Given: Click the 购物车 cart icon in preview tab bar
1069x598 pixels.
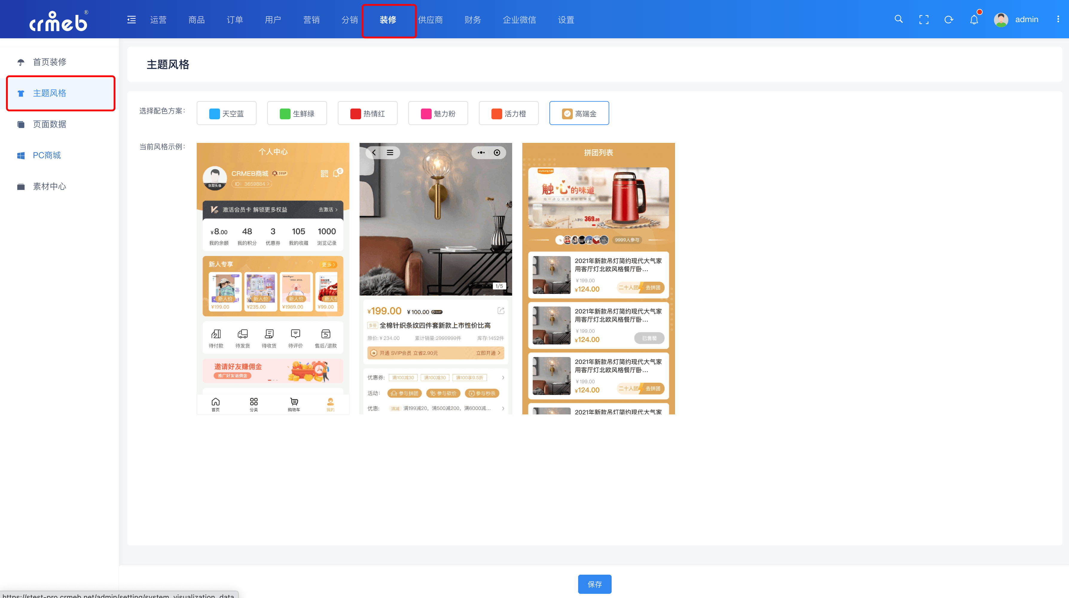Looking at the screenshot, I should tap(294, 401).
